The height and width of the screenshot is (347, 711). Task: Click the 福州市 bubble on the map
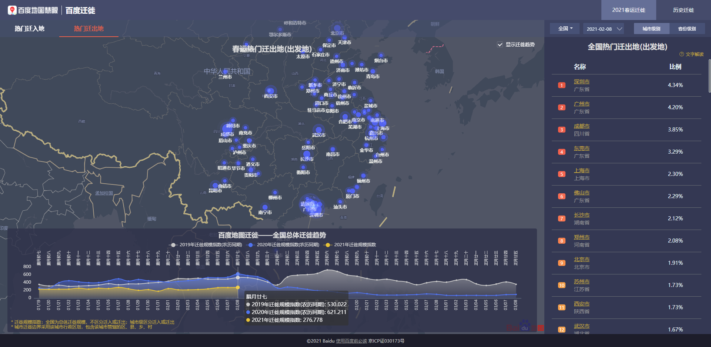[x=363, y=176]
